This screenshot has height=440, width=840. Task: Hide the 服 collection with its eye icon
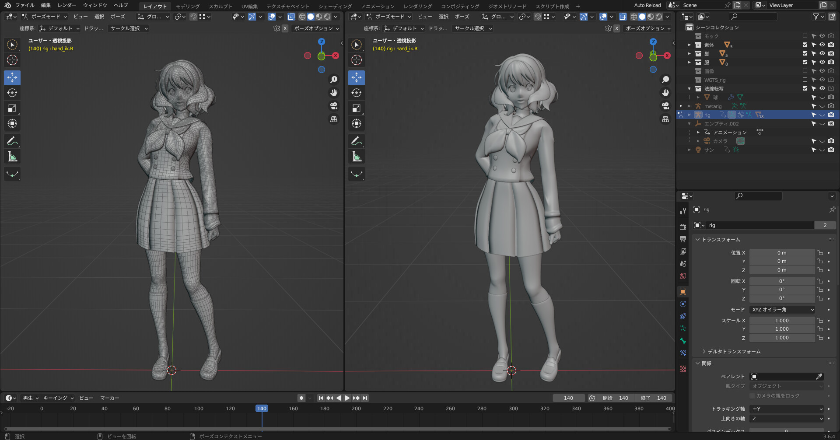pos(822,62)
